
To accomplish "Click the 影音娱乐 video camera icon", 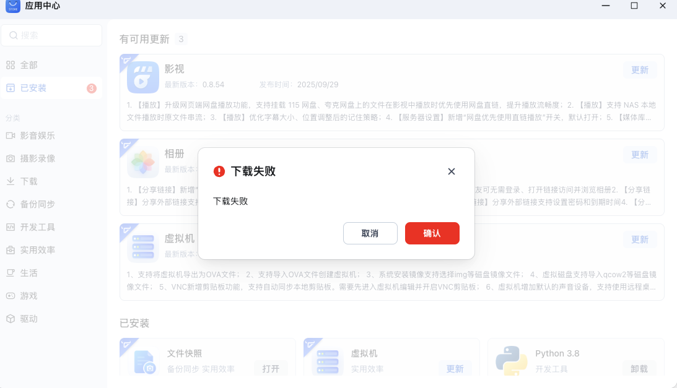I will 11,136.
